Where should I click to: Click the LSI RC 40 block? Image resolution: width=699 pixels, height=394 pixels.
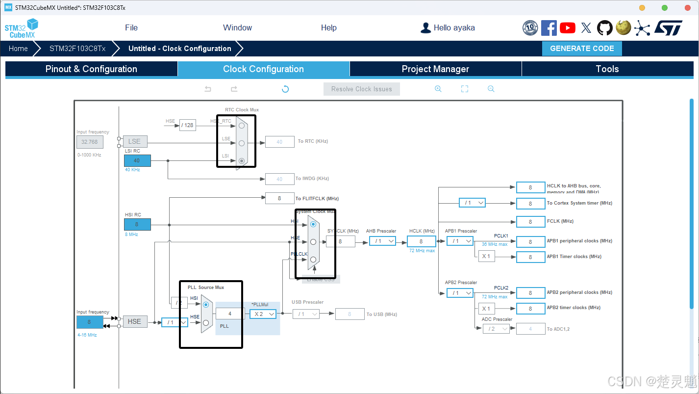click(x=137, y=160)
